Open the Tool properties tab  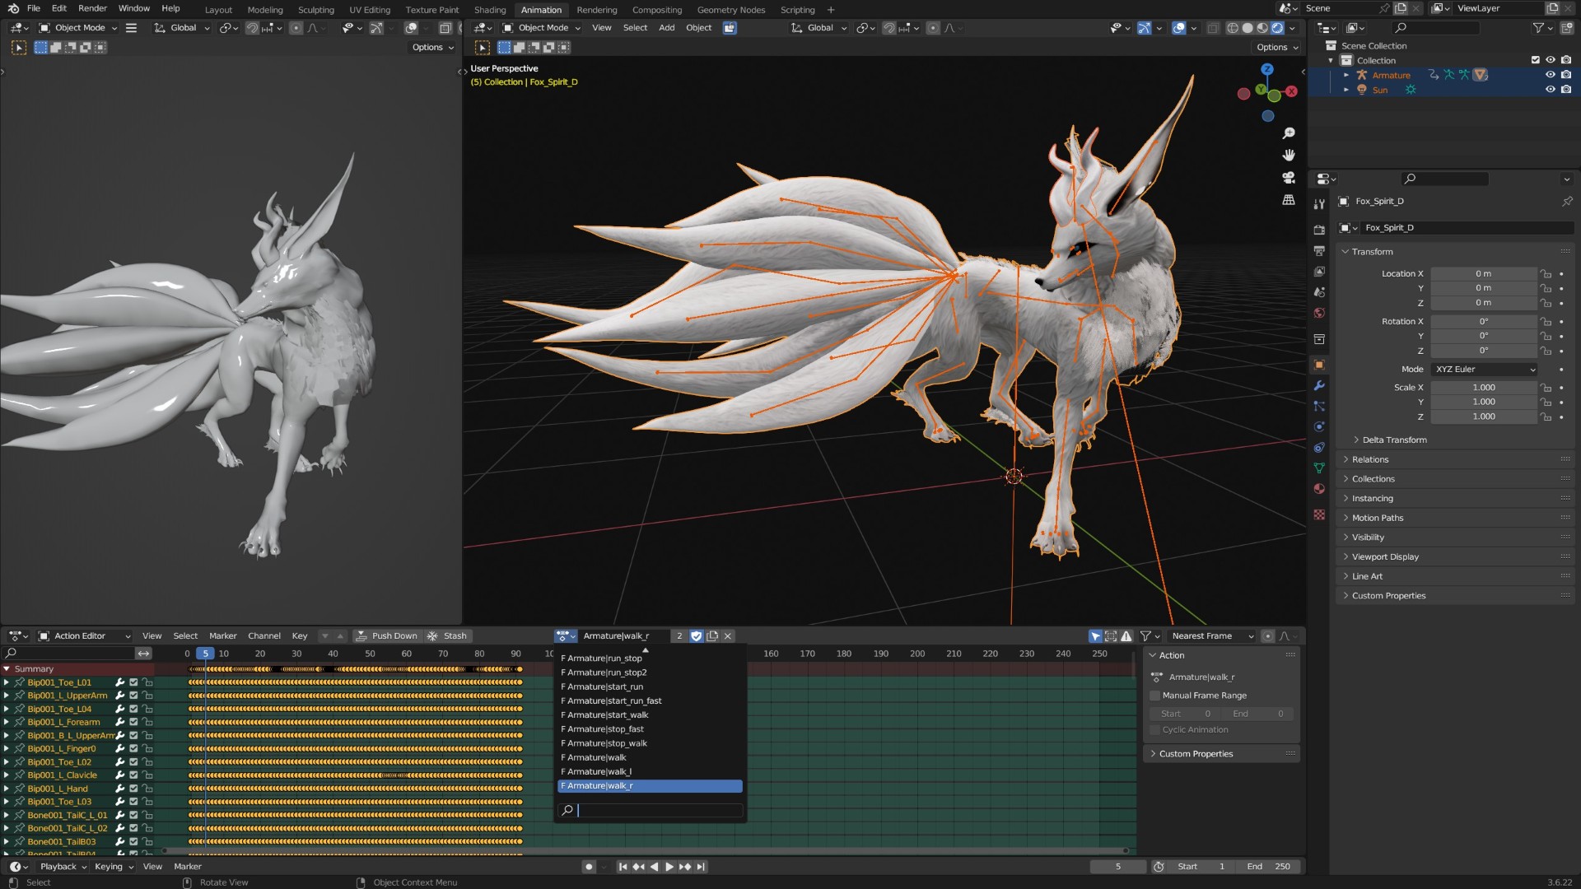[1319, 203]
